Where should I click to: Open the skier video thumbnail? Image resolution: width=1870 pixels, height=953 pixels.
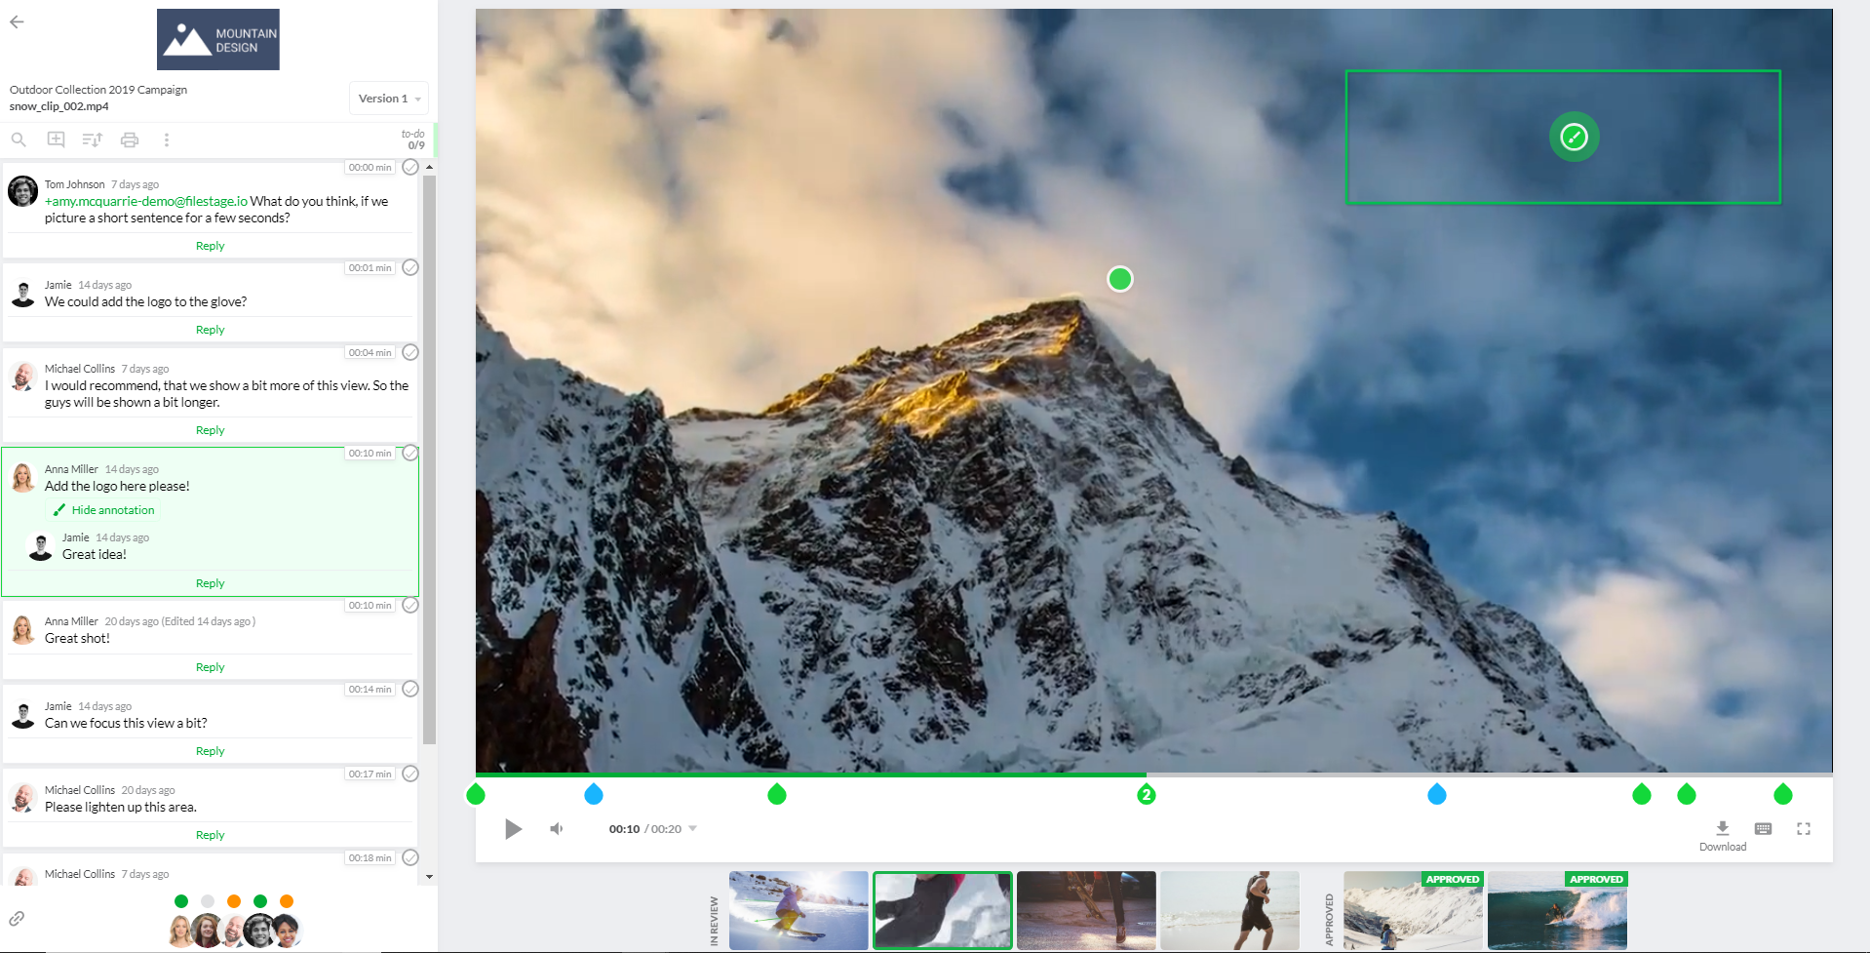(799, 911)
